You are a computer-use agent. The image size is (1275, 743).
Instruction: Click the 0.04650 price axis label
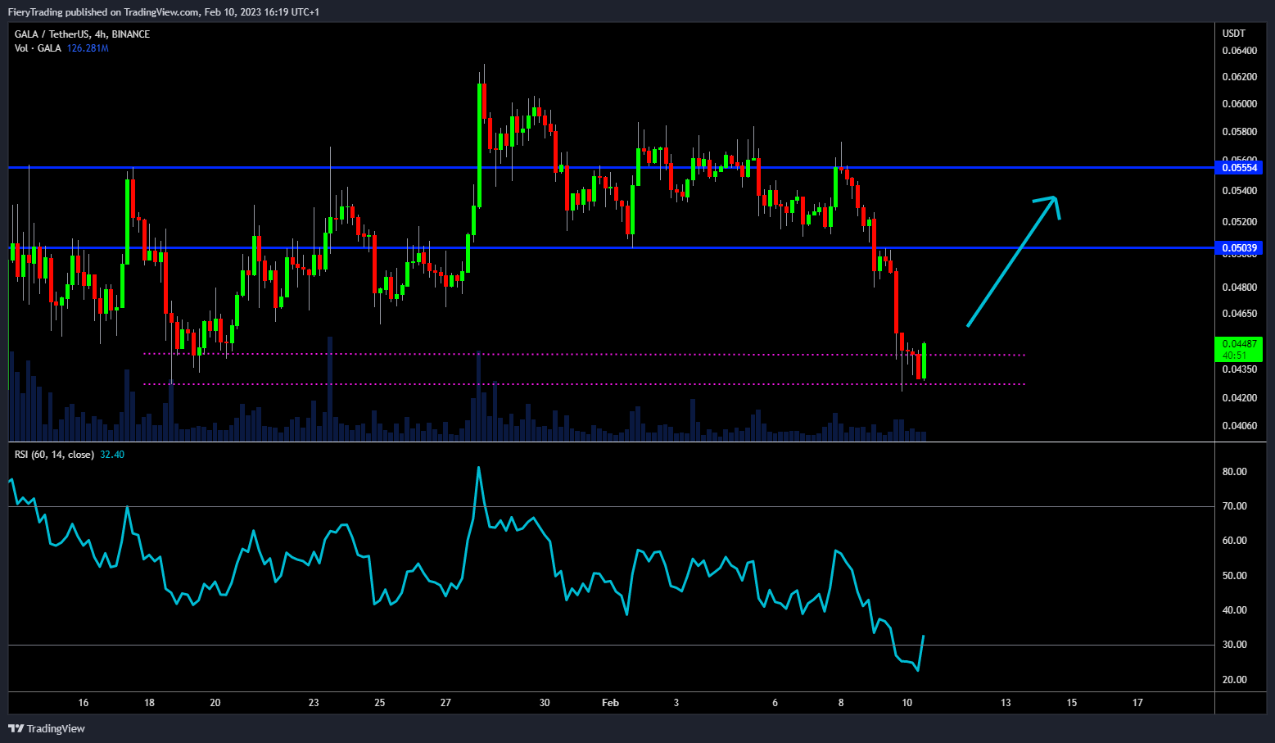click(1239, 314)
